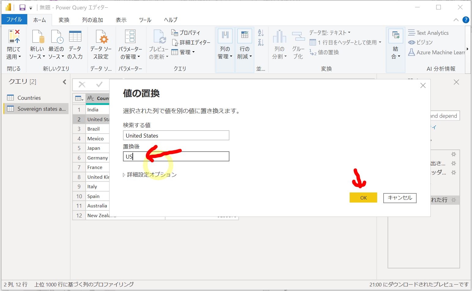Open Text Analytics
The image size is (472, 291).
pos(428,33)
